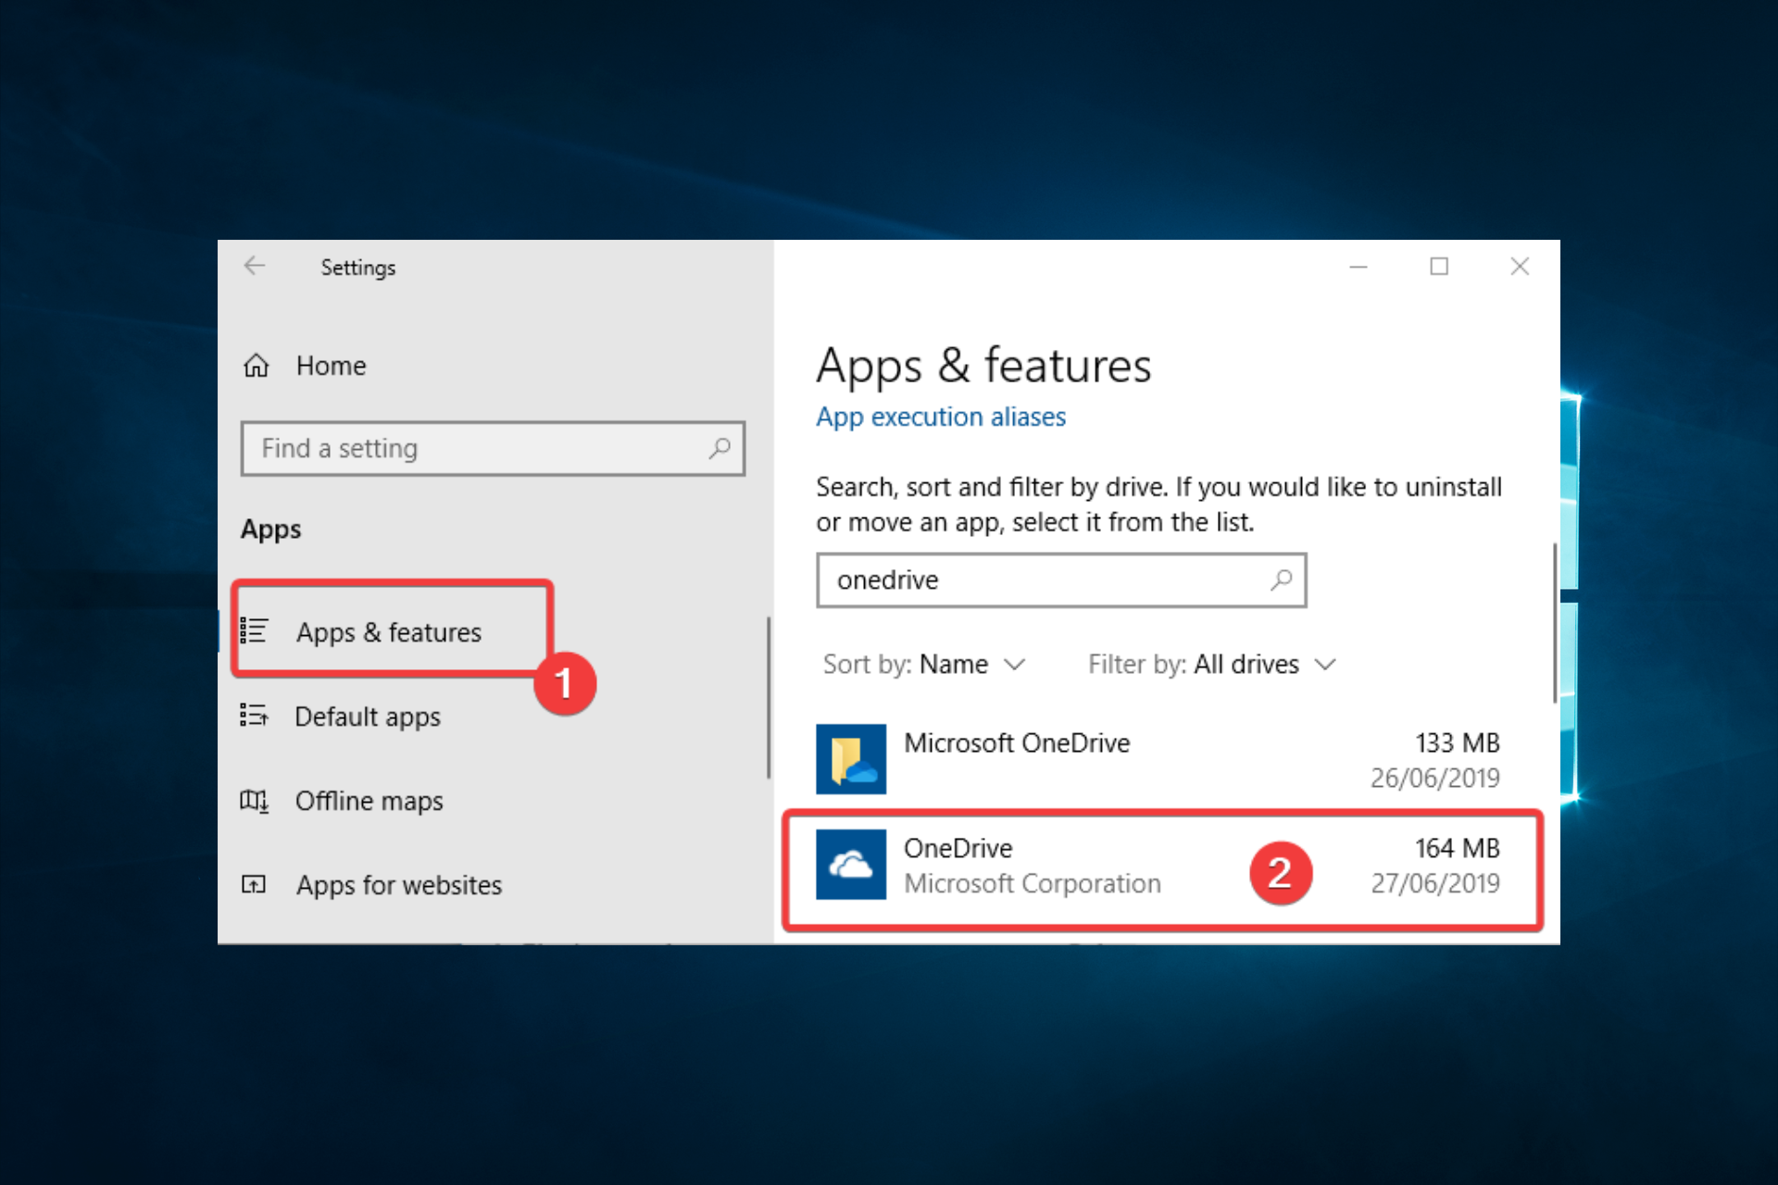This screenshot has width=1778, height=1185.
Task: Open Offline maps section
Action: click(x=369, y=801)
